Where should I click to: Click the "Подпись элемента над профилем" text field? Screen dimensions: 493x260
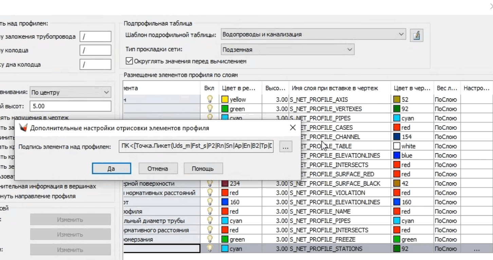click(196, 146)
